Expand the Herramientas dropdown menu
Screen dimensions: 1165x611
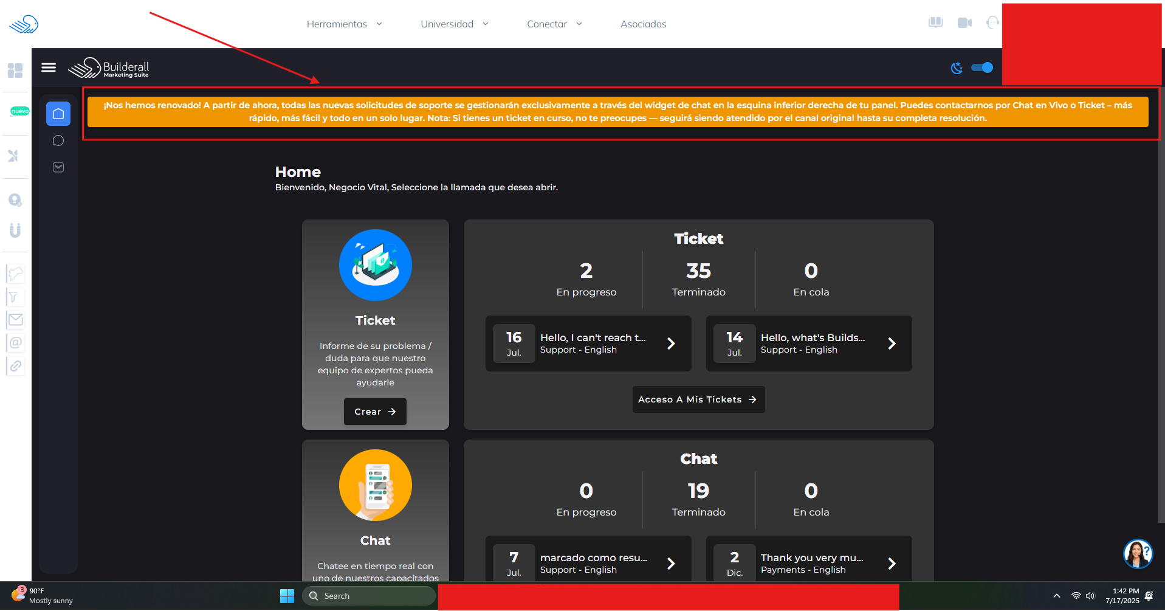pyautogui.click(x=344, y=24)
